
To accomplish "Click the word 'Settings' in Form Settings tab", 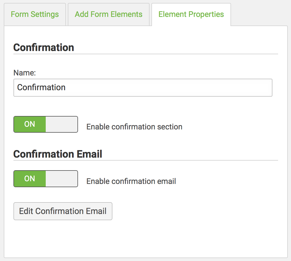I will pyautogui.click(x=45, y=15).
